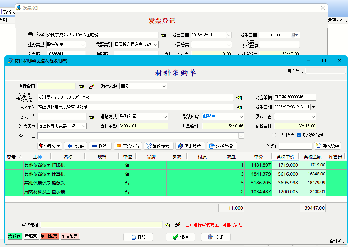Open the 默认库管 dropdown list
Image resolution: width=348 pixels, height=247 pixels.
313,117
